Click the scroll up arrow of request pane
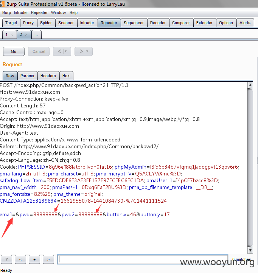The image size is (258, 273). click(250, 85)
